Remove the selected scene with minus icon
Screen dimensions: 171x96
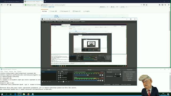(45, 82)
